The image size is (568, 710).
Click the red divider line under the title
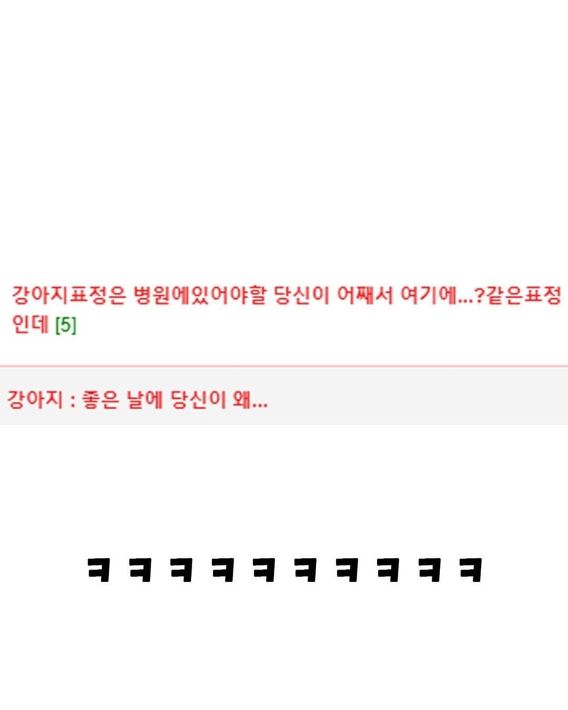pos(284,365)
